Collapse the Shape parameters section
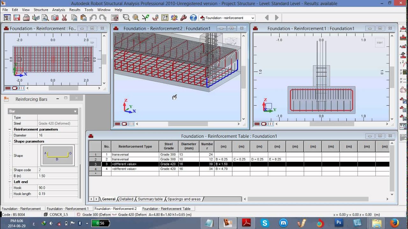This screenshot has width=408, height=229. pos(10,141)
